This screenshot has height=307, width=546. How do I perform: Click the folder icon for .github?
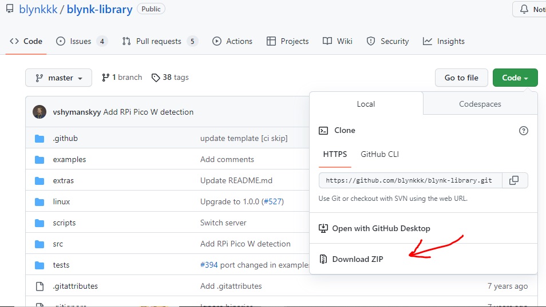pyautogui.click(x=39, y=139)
